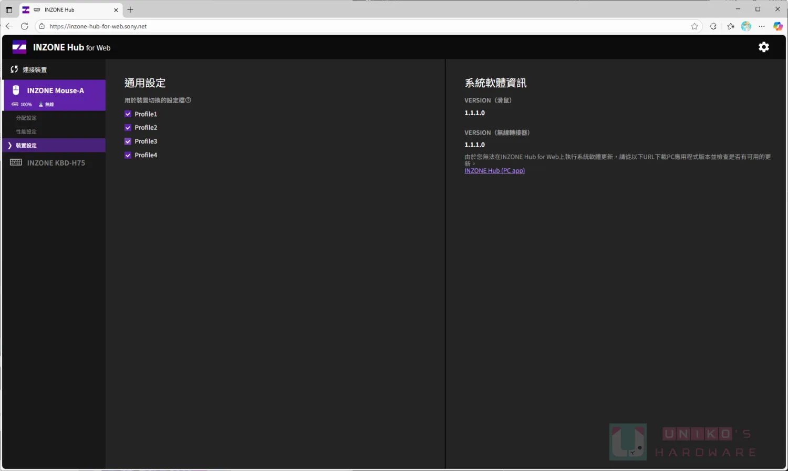Screen dimensions: 788x471
Task: Toggle the Profile2 checkbox
Action: click(128, 128)
